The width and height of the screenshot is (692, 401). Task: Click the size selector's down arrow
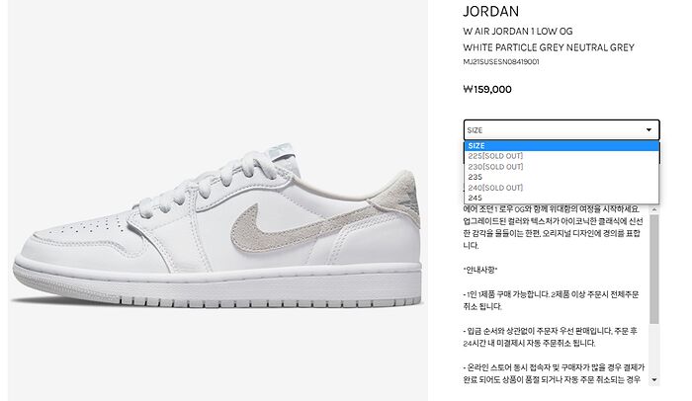(x=649, y=130)
